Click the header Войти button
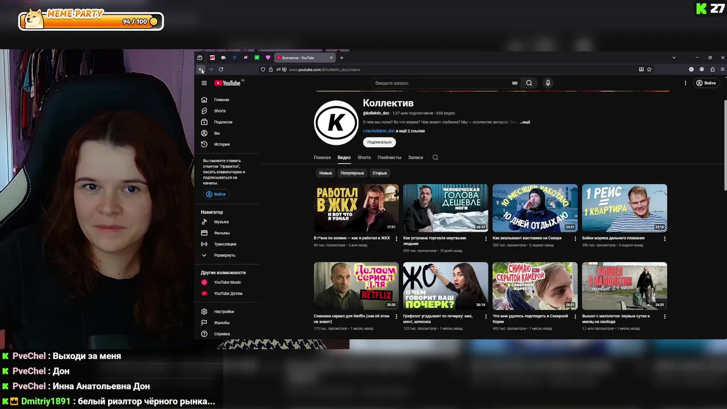 click(707, 83)
